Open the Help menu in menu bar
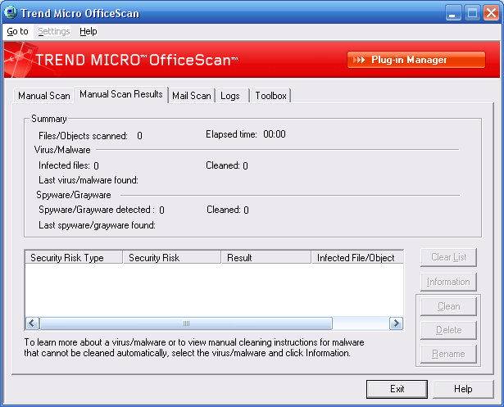 click(x=89, y=31)
